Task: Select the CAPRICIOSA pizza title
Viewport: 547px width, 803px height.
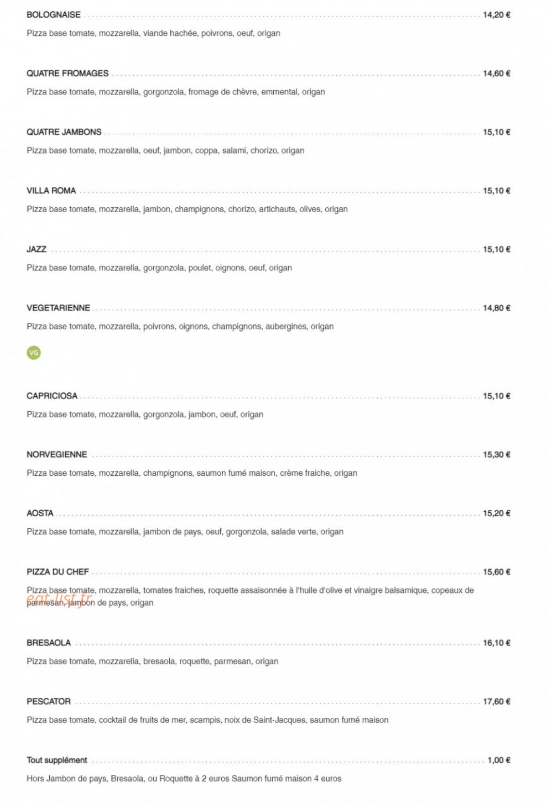Action: click(52, 396)
